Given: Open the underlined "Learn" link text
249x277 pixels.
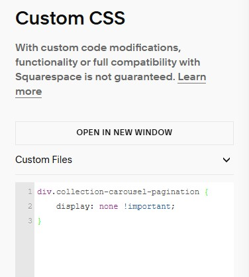Looking at the screenshot, I should [192, 77].
